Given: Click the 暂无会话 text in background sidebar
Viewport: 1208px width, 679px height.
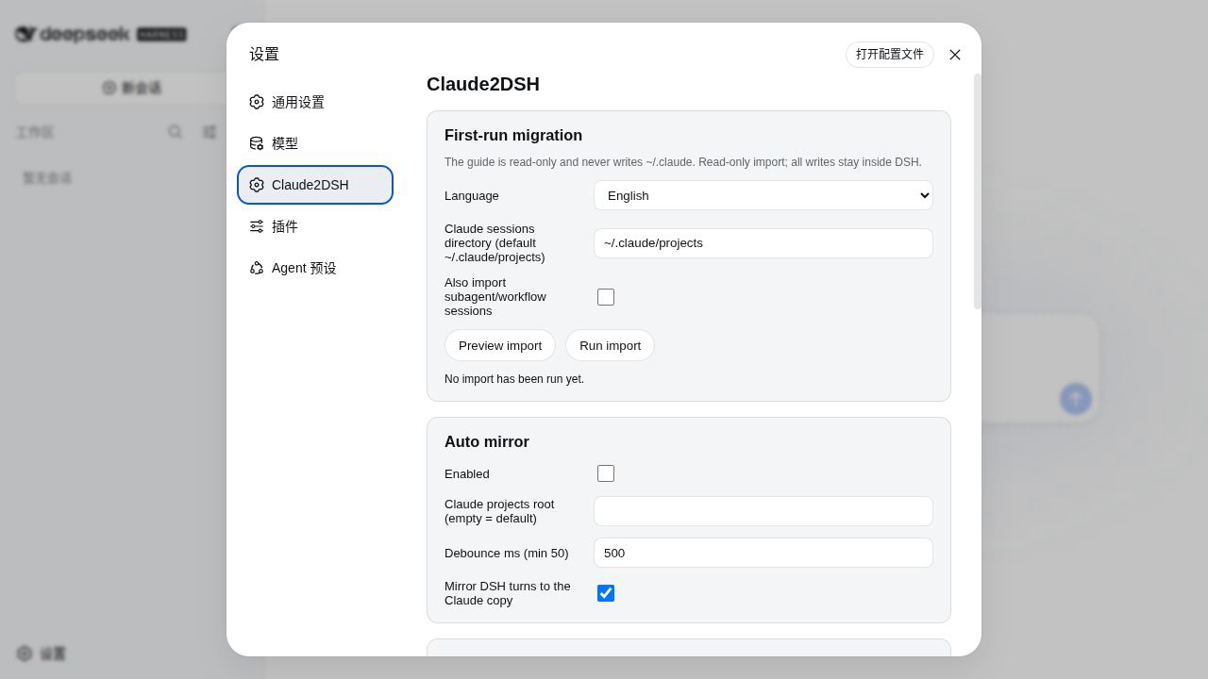Looking at the screenshot, I should (47, 178).
